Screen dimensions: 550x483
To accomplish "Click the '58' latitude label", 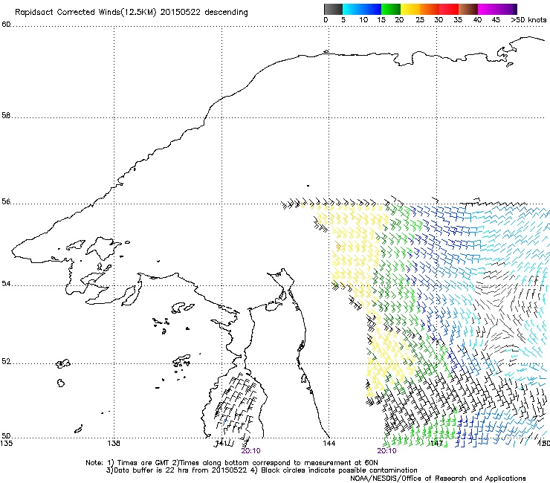I will coord(6,115).
